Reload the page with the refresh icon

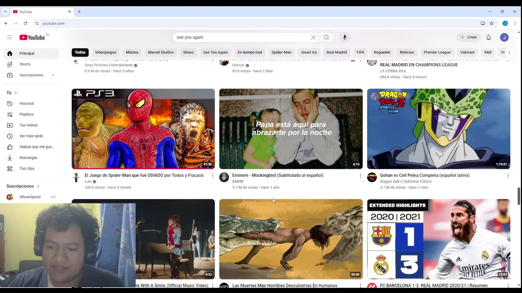[x=25, y=23]
